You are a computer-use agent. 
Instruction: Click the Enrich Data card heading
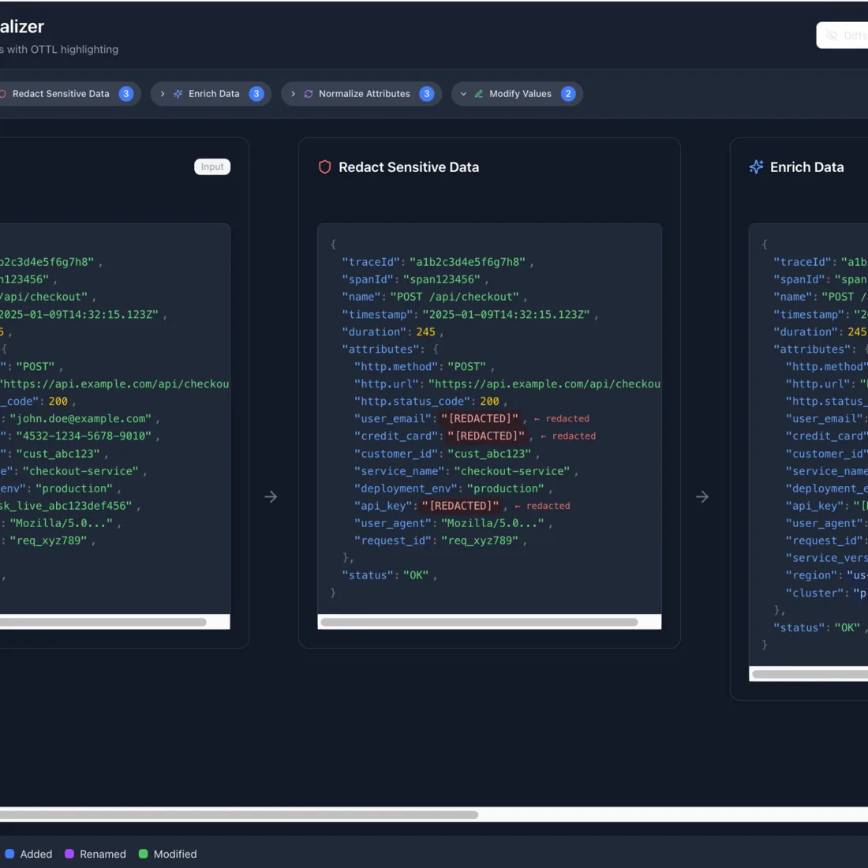(x=806, y=167)
